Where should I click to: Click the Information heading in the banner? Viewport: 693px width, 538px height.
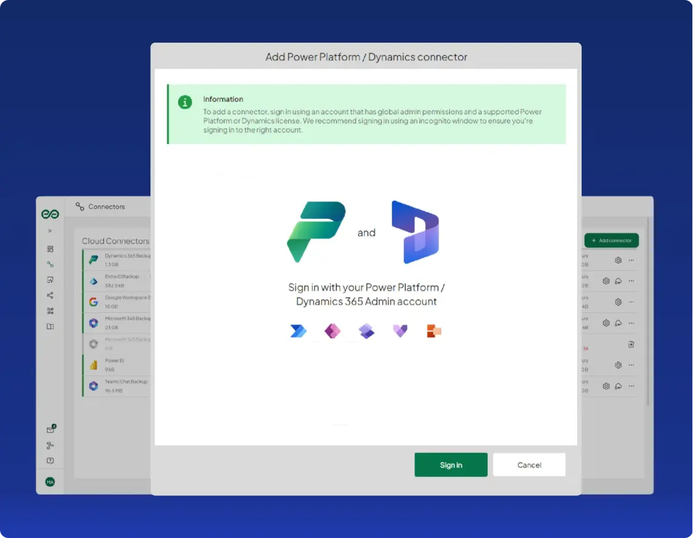[223, 99]
